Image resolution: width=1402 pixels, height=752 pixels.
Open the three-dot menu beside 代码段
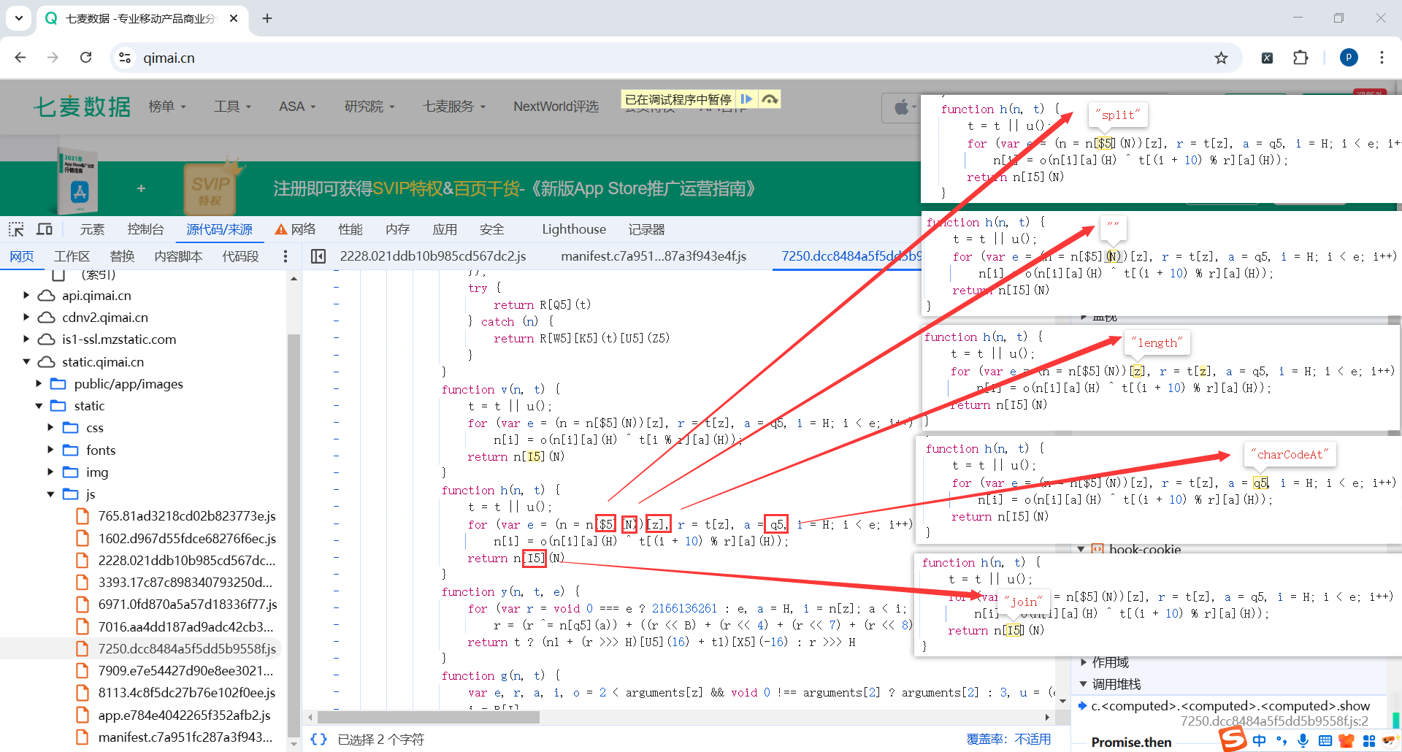pyautogui.click(x=286, y=256)
